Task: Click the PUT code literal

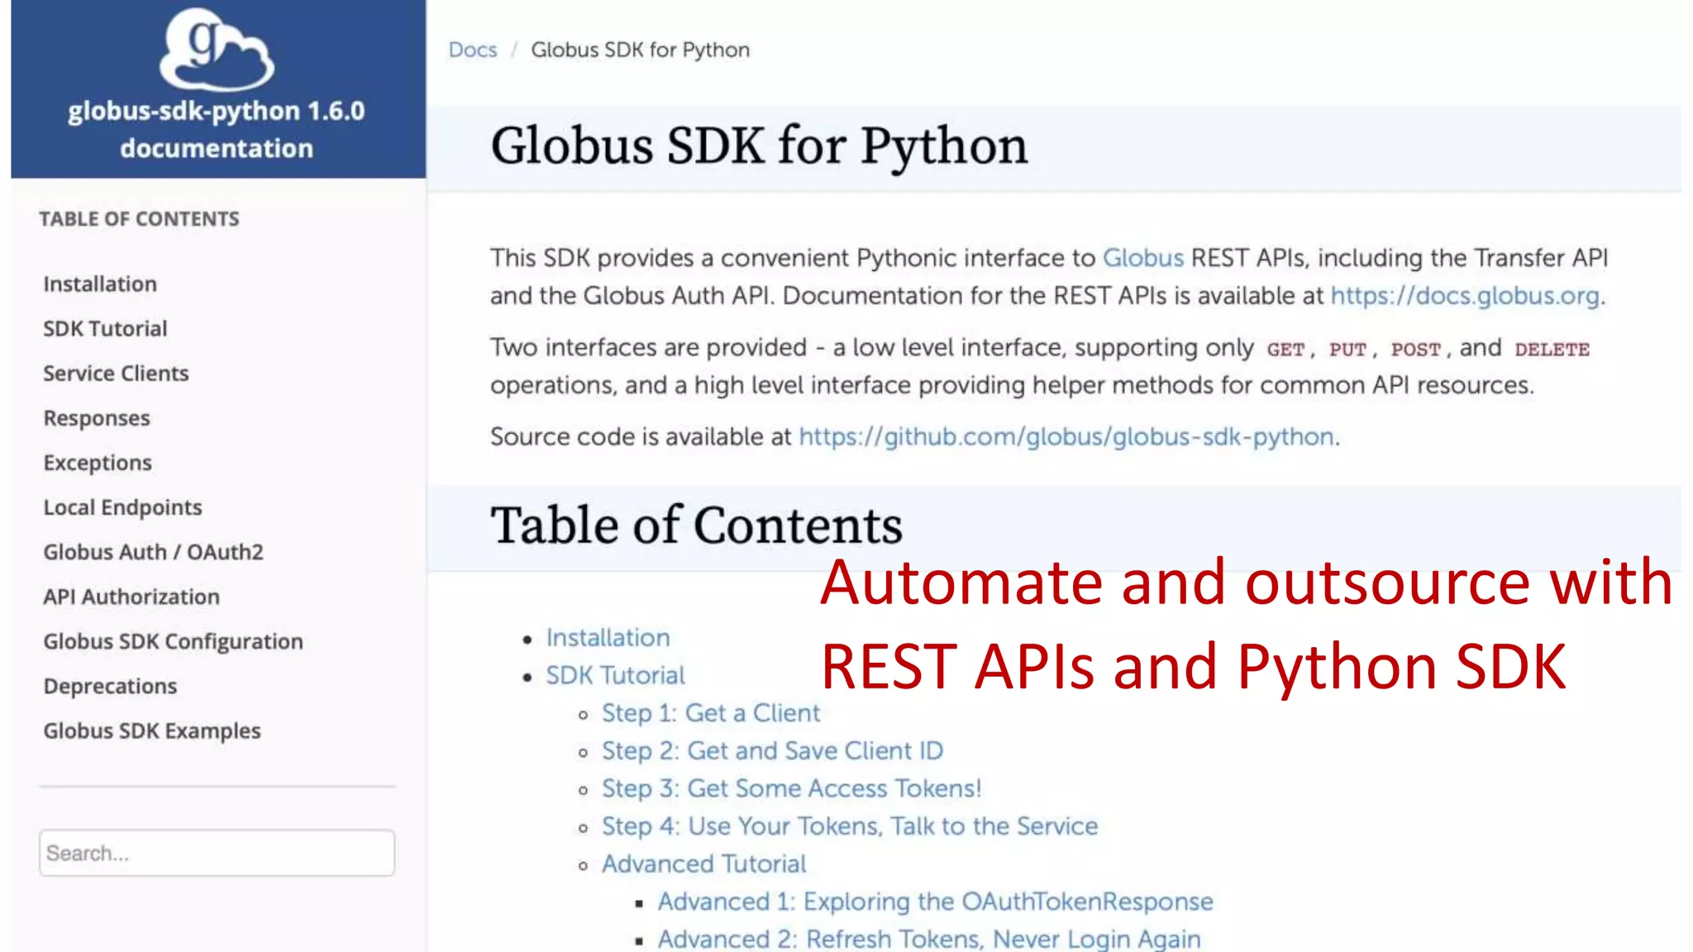Action: pyautogui.click(x=1347, y=350)
